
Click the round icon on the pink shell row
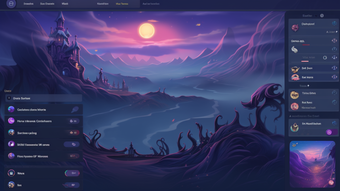point(334,77)
